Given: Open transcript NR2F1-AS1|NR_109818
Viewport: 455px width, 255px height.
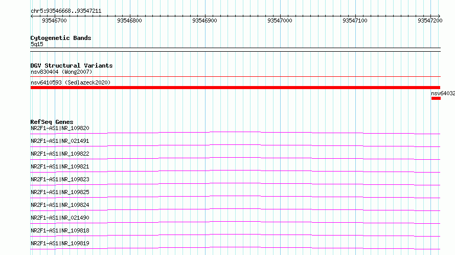Looking at the screenshot, I should coord(60,230).
